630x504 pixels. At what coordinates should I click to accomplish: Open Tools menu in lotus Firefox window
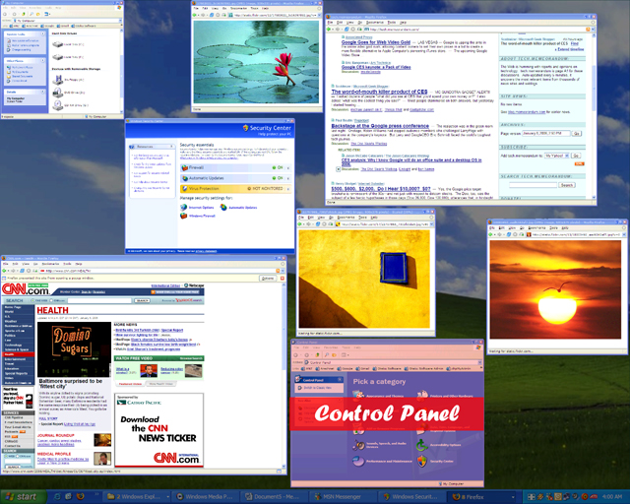[x=254, y=8]
